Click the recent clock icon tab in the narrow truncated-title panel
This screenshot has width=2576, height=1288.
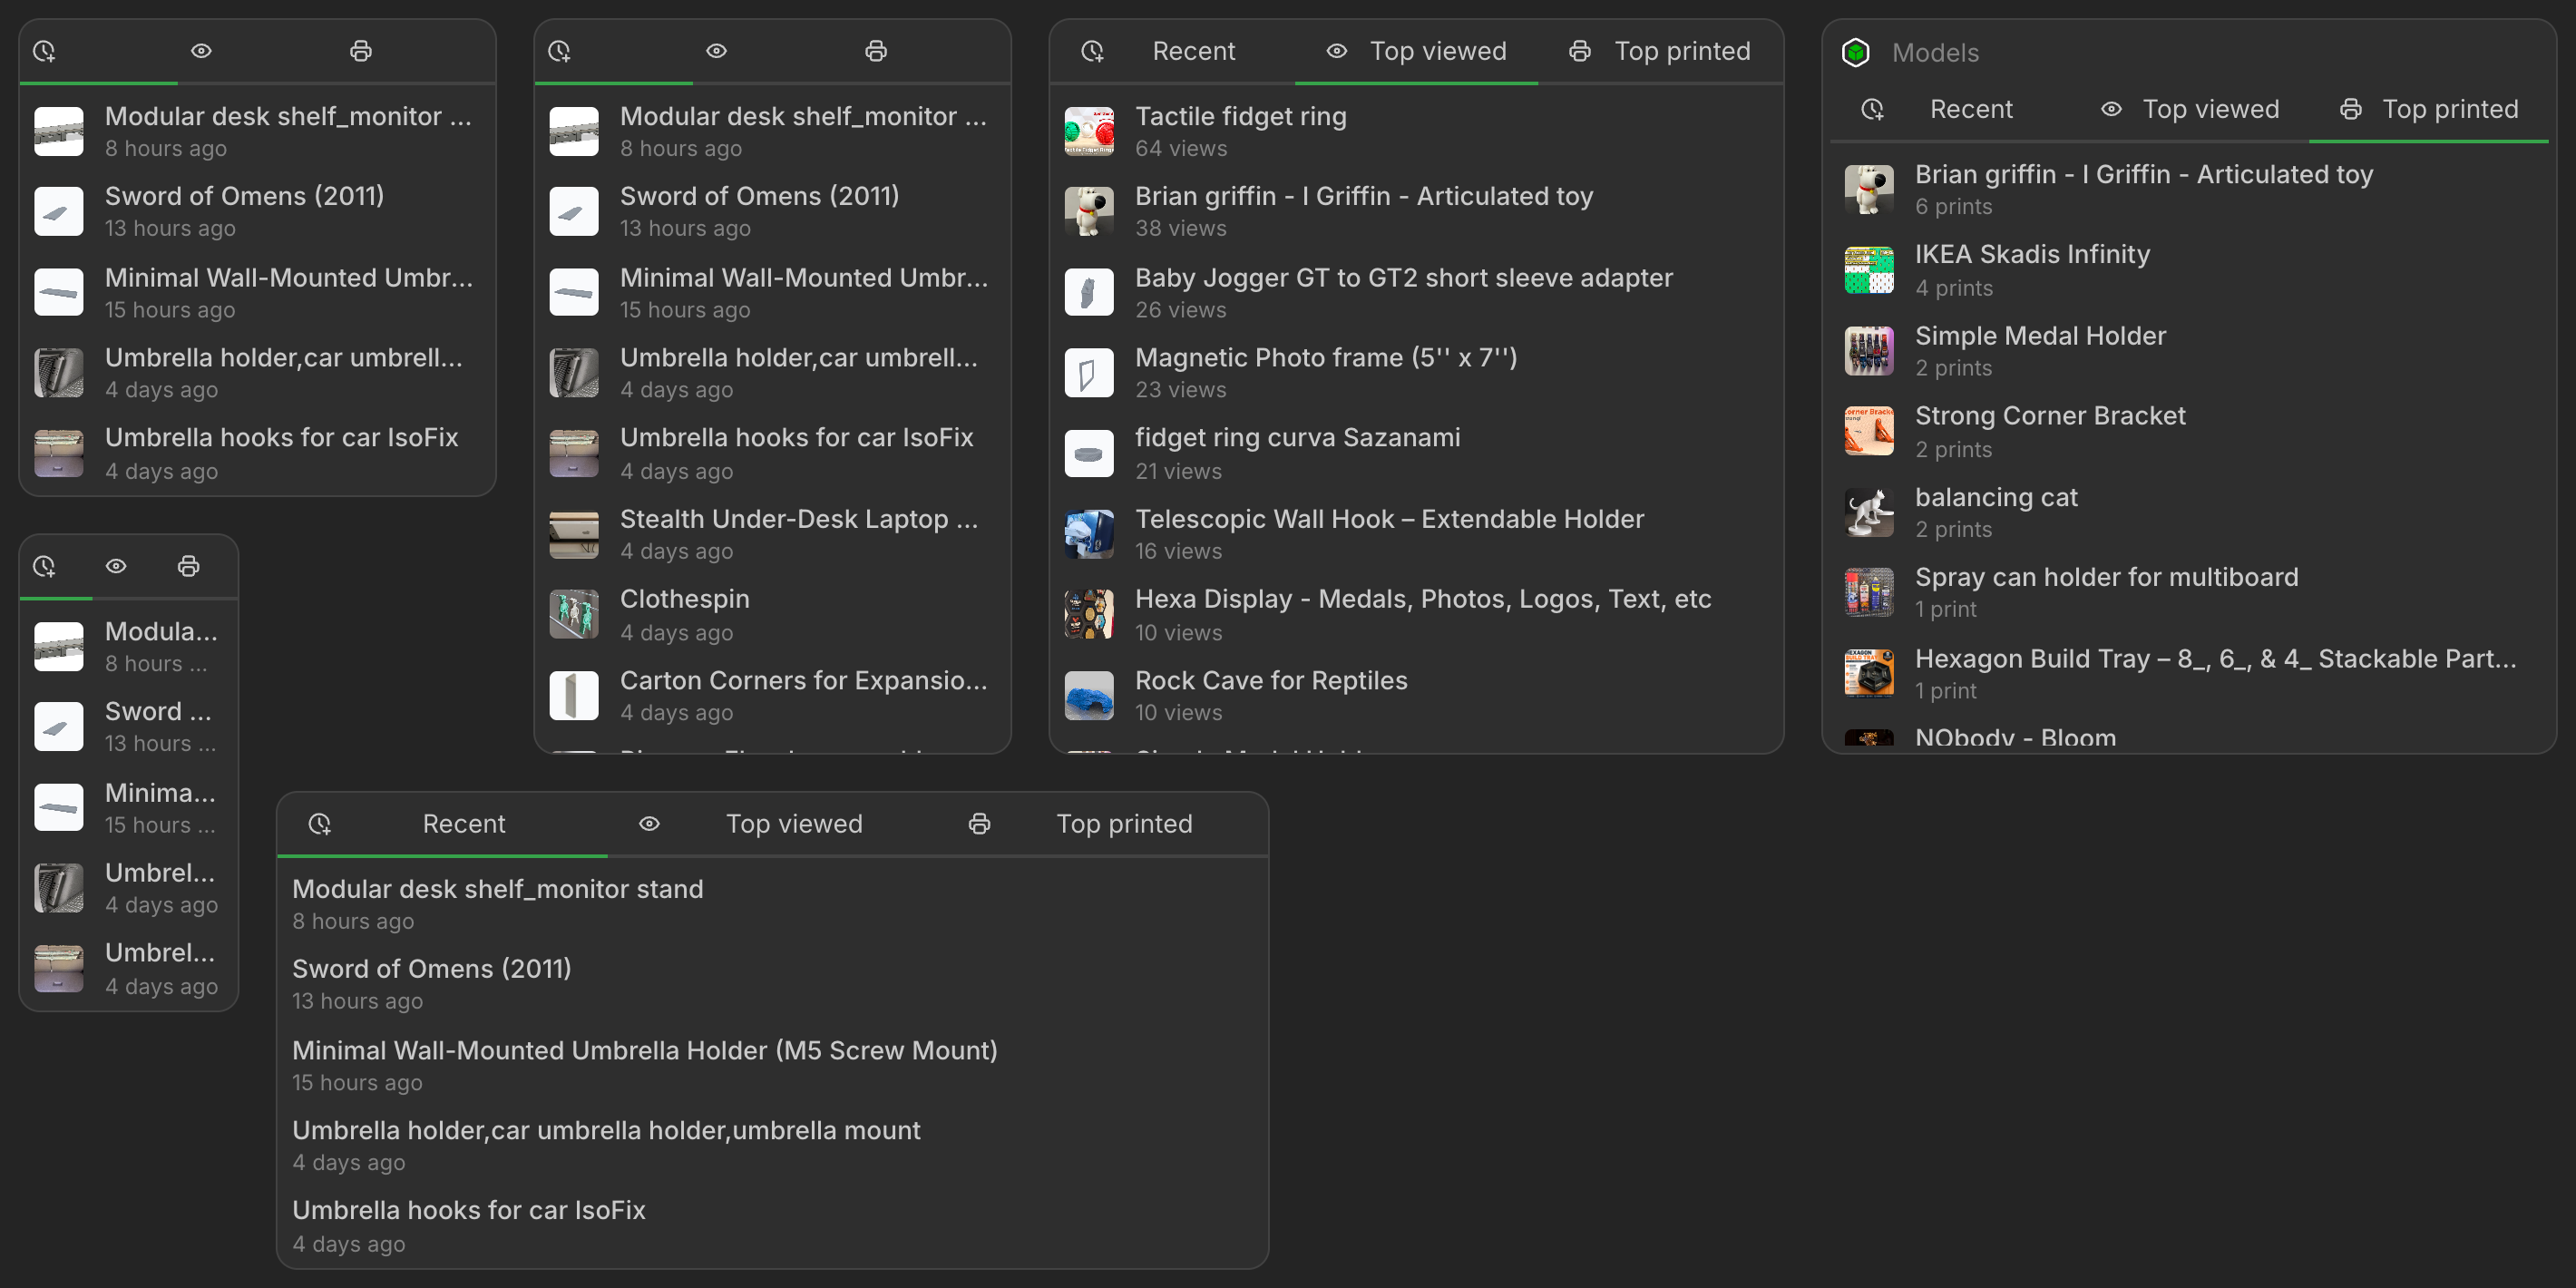point(44,566)
